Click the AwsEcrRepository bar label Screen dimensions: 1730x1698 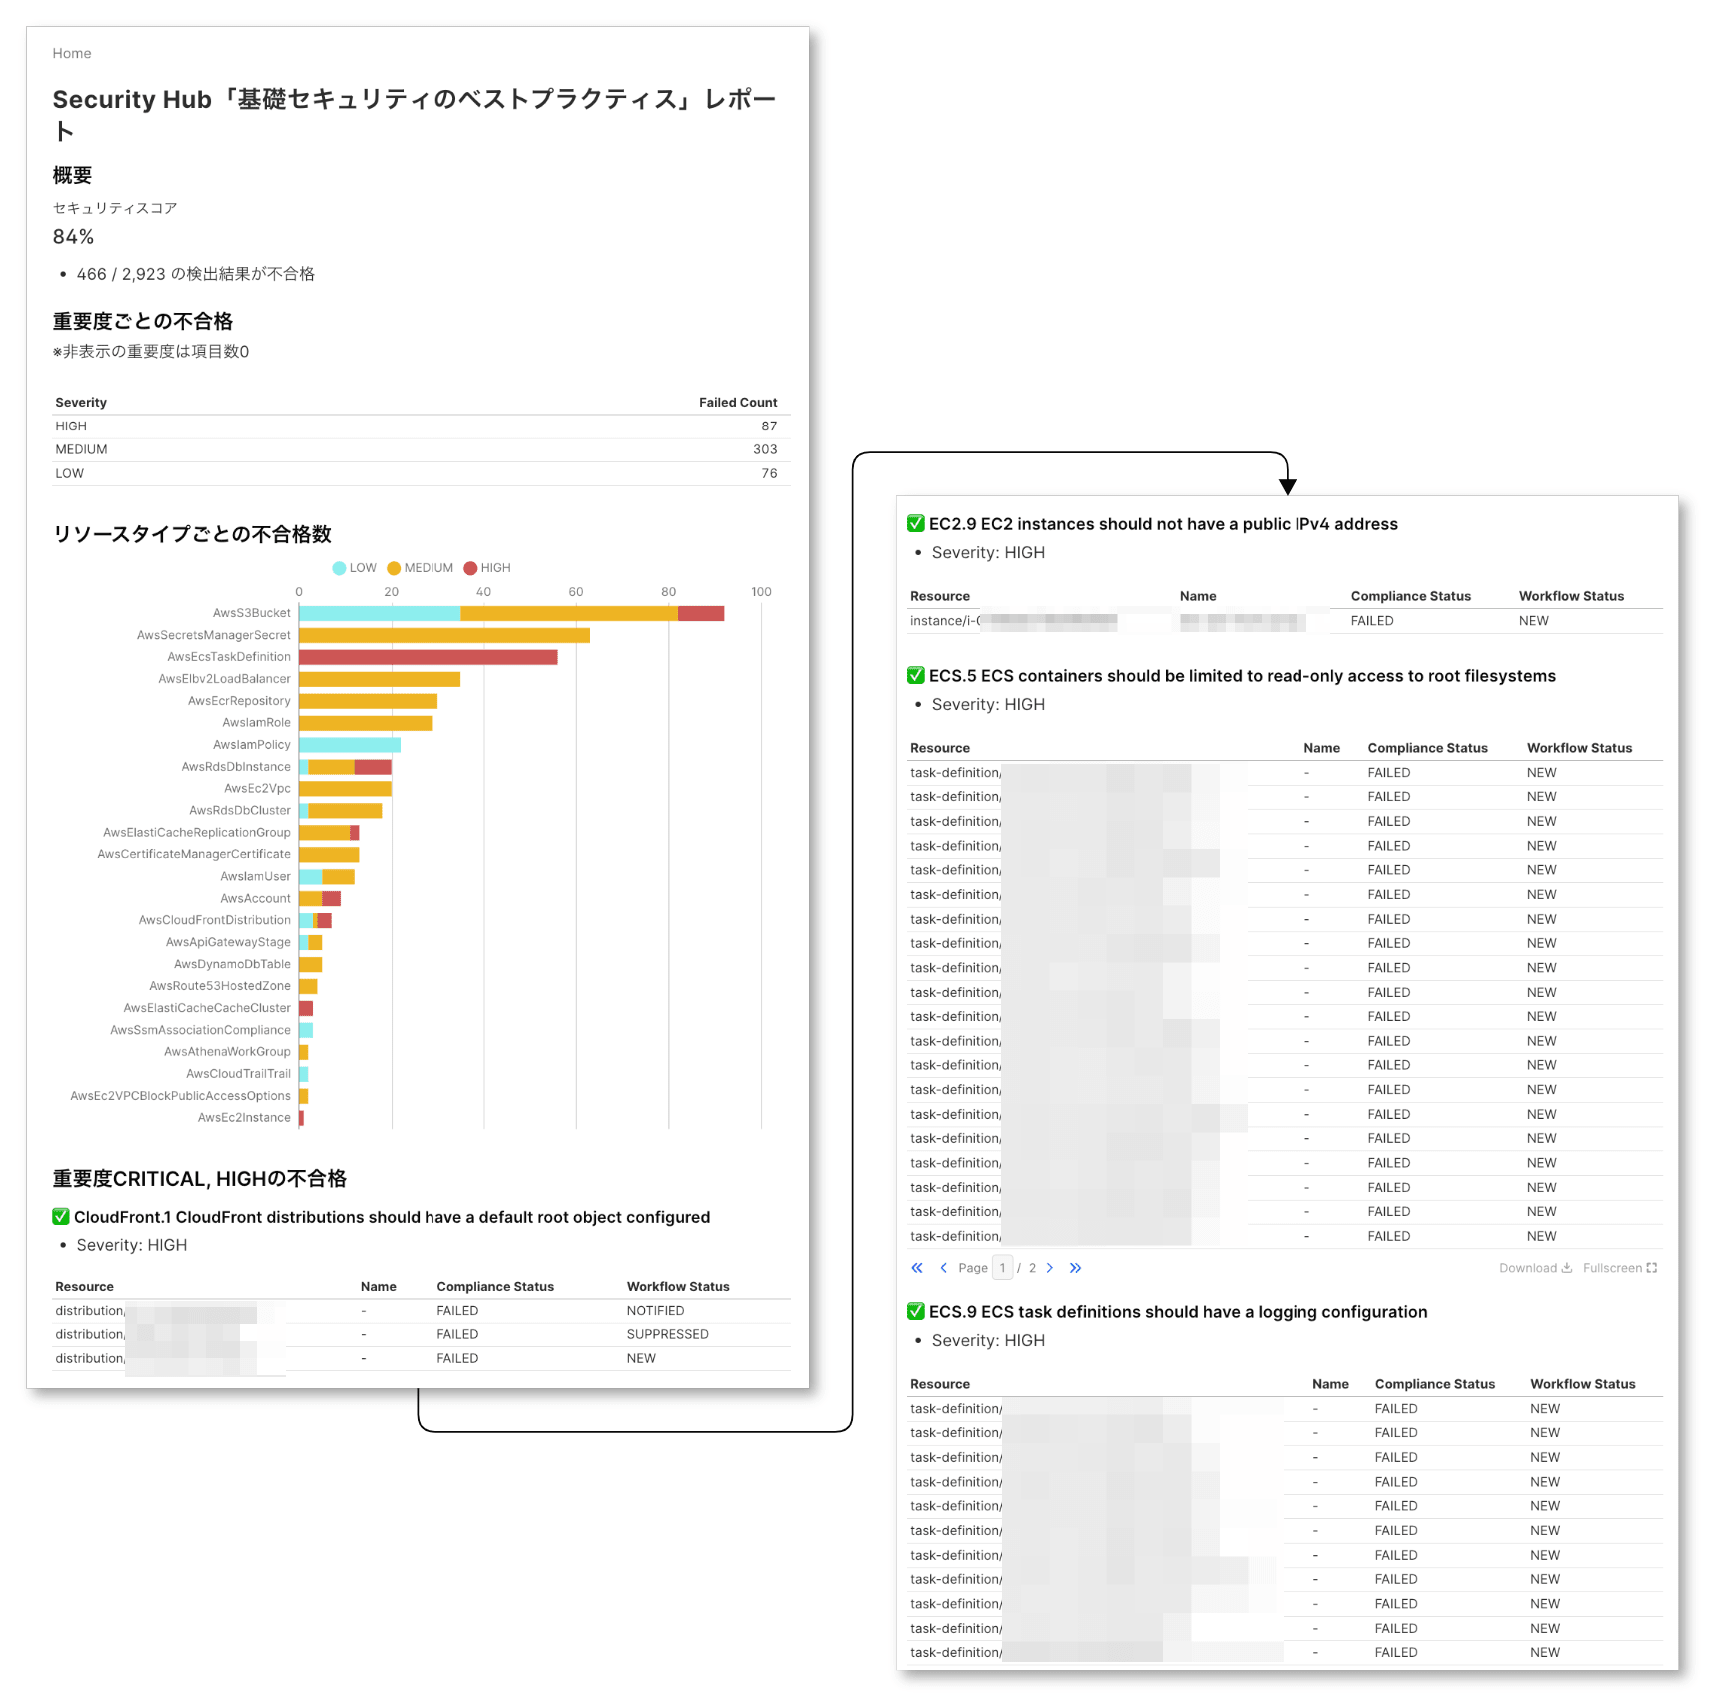pyautogui.click(x=240, y=701)
